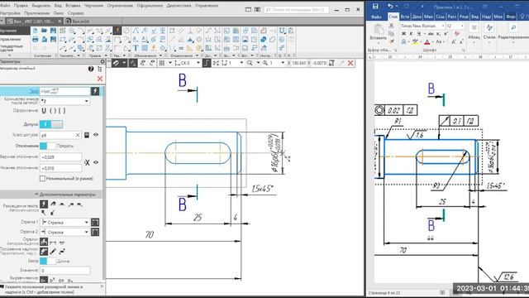The image size is (529, 298).
Task: Open the Arrow 1 type dropdown
Action: 86,223
